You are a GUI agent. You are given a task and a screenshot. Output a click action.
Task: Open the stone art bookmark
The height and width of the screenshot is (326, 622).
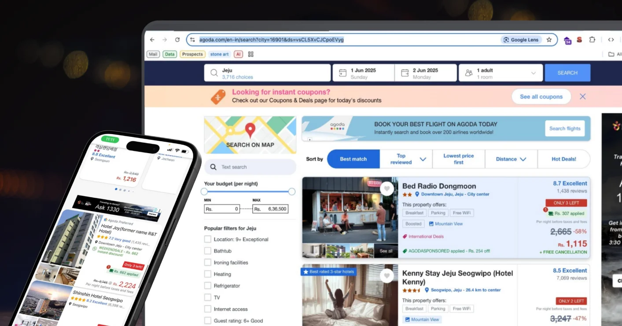[219, 54]
